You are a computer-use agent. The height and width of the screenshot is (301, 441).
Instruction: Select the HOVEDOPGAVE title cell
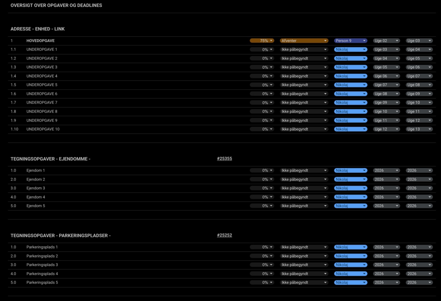tap(40, 41)
